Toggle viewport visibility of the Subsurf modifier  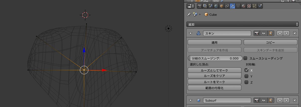coord(263,101)
